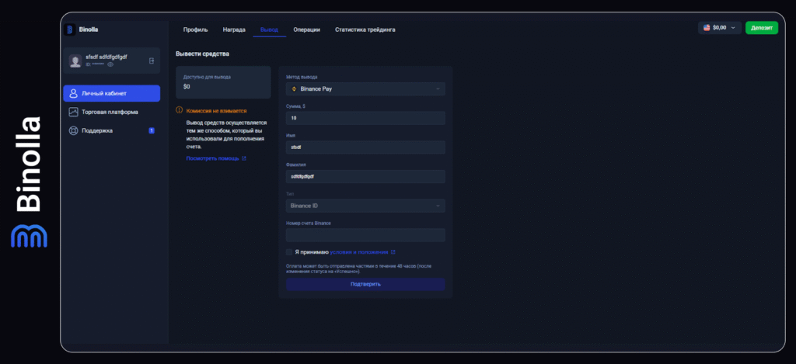The width and height of the screenshot is (796, 364).
Task: Check the Я принимаю terms checkbox
Action: pyautogui.click(x=289, y=252)
